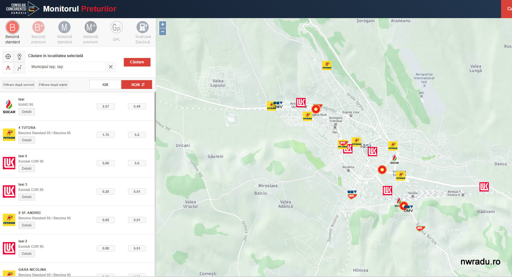Click price 5.5 for Iasi 5
The width and height of the screenshot is (512, 277).
[x=137, y=163]
